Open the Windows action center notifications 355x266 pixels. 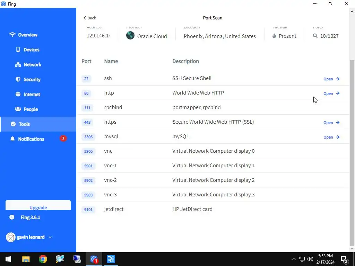click(344, 260)
